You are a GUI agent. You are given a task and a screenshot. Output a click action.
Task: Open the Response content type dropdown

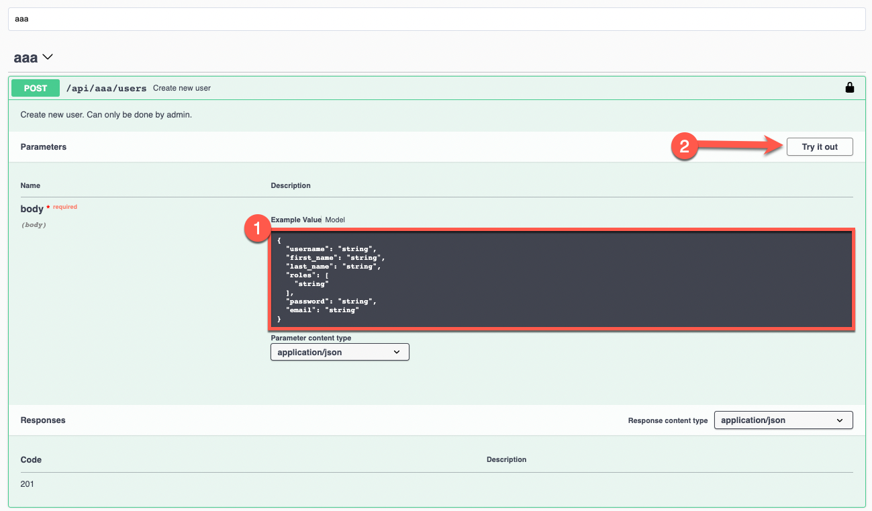click(x=783, y=420)
